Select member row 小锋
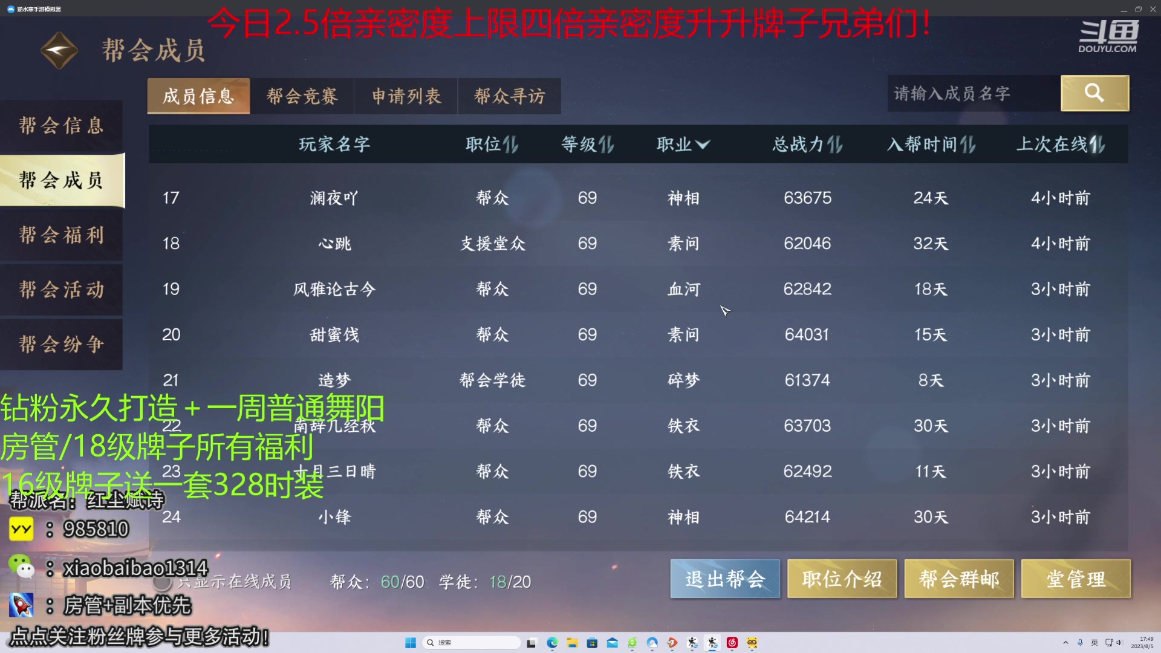The width and height of the screenshot is (1161, 653). [638, 517]
